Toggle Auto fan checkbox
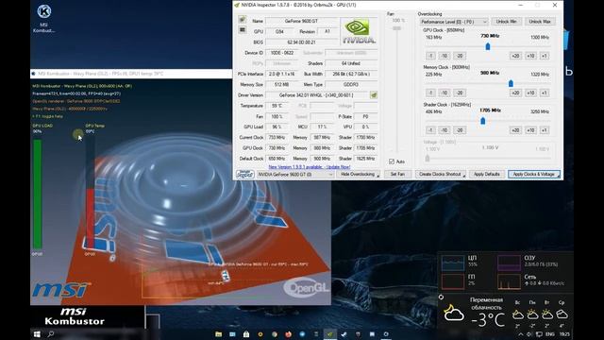 (392, 161)
